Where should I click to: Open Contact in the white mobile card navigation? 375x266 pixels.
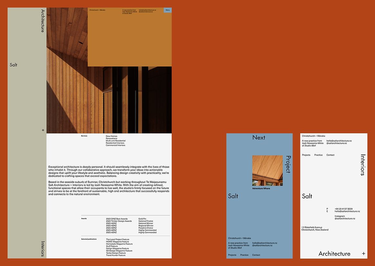pyautogui.click(x=330, y=155)
